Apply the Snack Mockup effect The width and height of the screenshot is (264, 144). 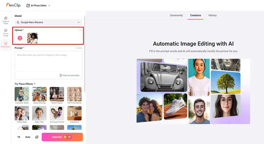pyautogui.click(x=39, y=95)
